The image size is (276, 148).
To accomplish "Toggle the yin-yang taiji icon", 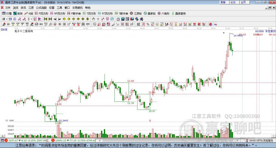I will point(211,24).
